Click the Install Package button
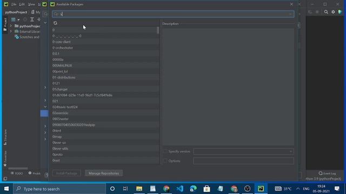This screenshot has height=194, width=346. 66,174
